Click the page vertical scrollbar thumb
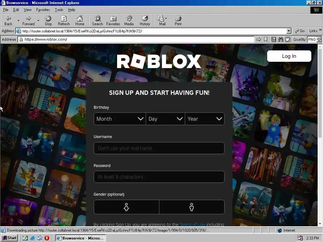323x242 pixels. (320, 93)
